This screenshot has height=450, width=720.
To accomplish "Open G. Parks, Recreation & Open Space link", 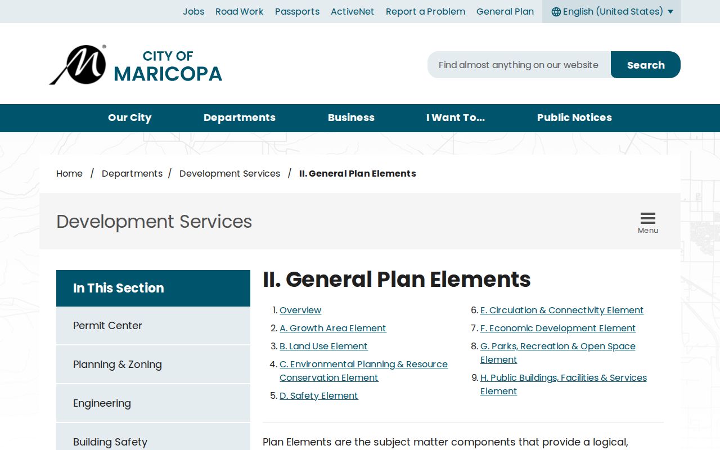I will (x=558, y=353).
